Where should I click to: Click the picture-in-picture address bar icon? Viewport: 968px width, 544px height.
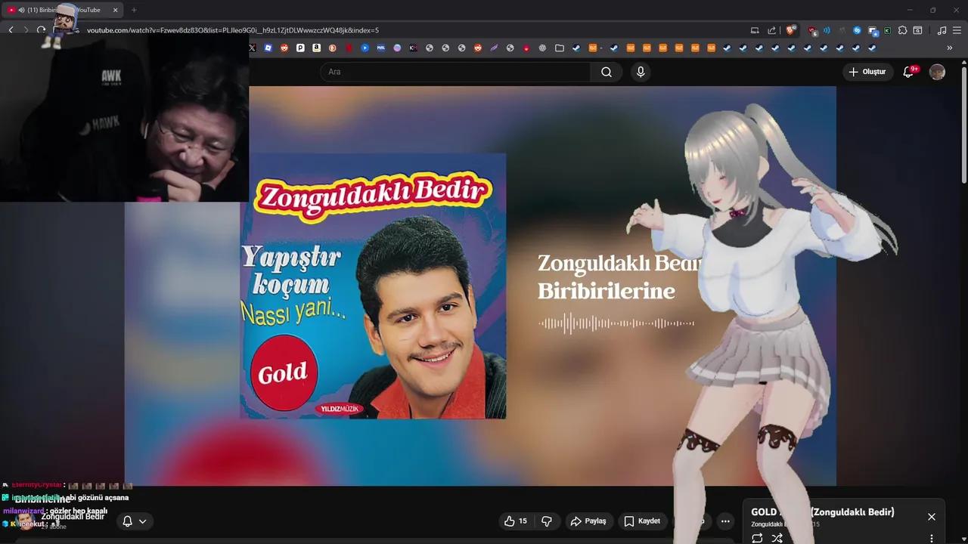pos(755,30)
